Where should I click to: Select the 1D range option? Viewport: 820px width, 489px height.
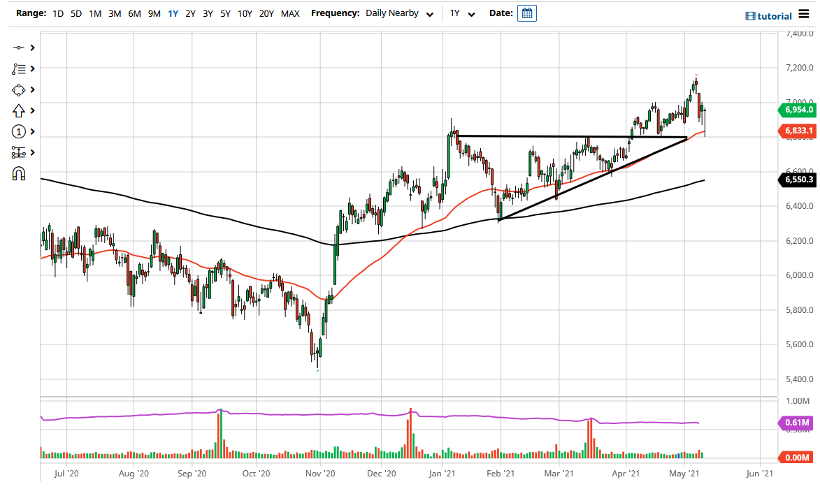pyautogui.click(x=58, y=13)
